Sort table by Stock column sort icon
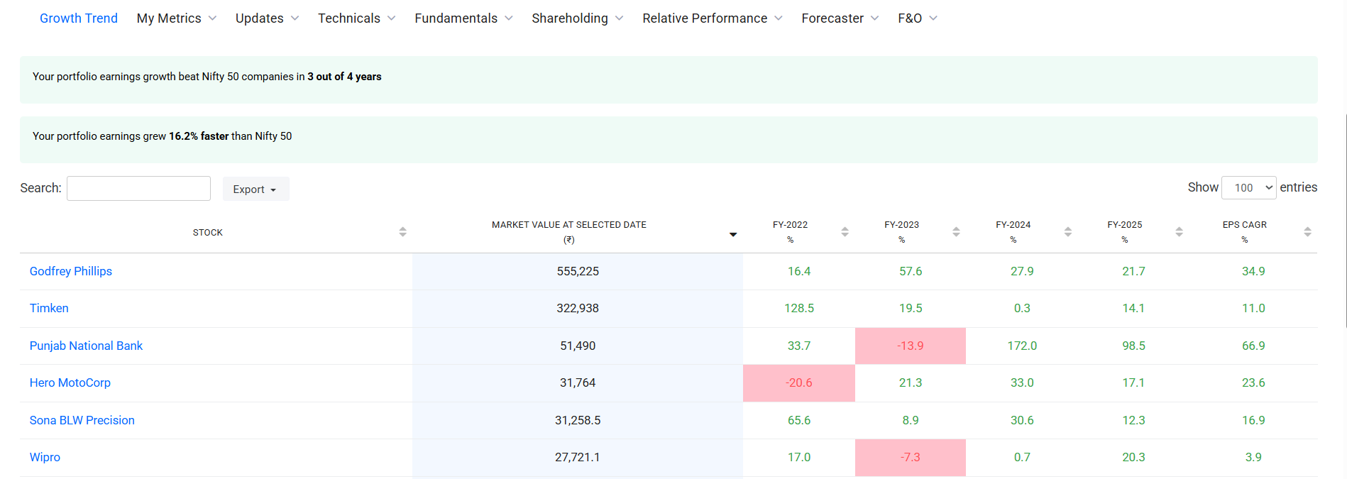 [x=402, y=232]
